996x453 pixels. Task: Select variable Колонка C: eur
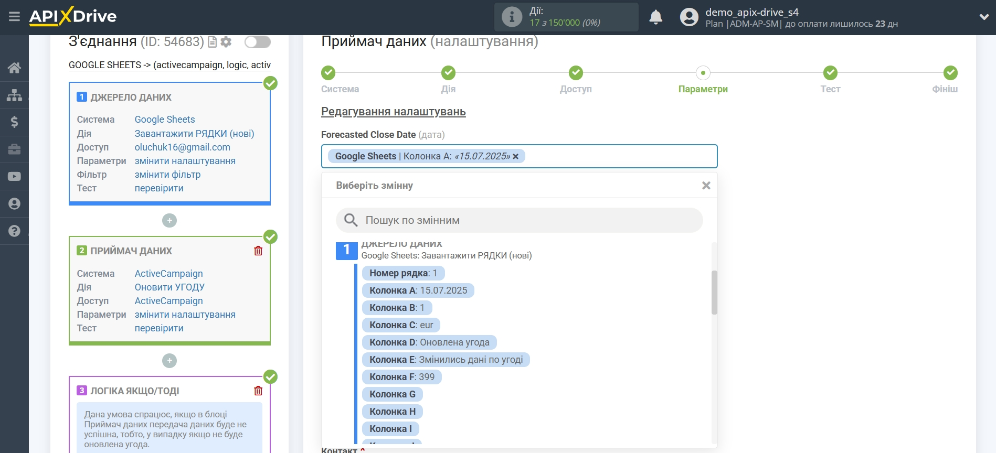click(401, 325)
